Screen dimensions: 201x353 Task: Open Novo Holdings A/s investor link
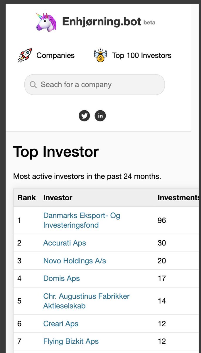tap(75, 261)
